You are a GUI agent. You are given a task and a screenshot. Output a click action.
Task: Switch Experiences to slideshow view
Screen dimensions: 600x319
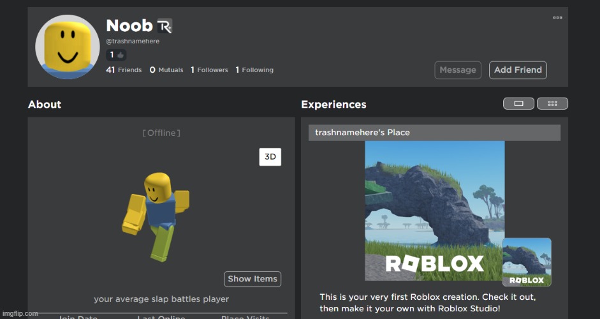518,103
